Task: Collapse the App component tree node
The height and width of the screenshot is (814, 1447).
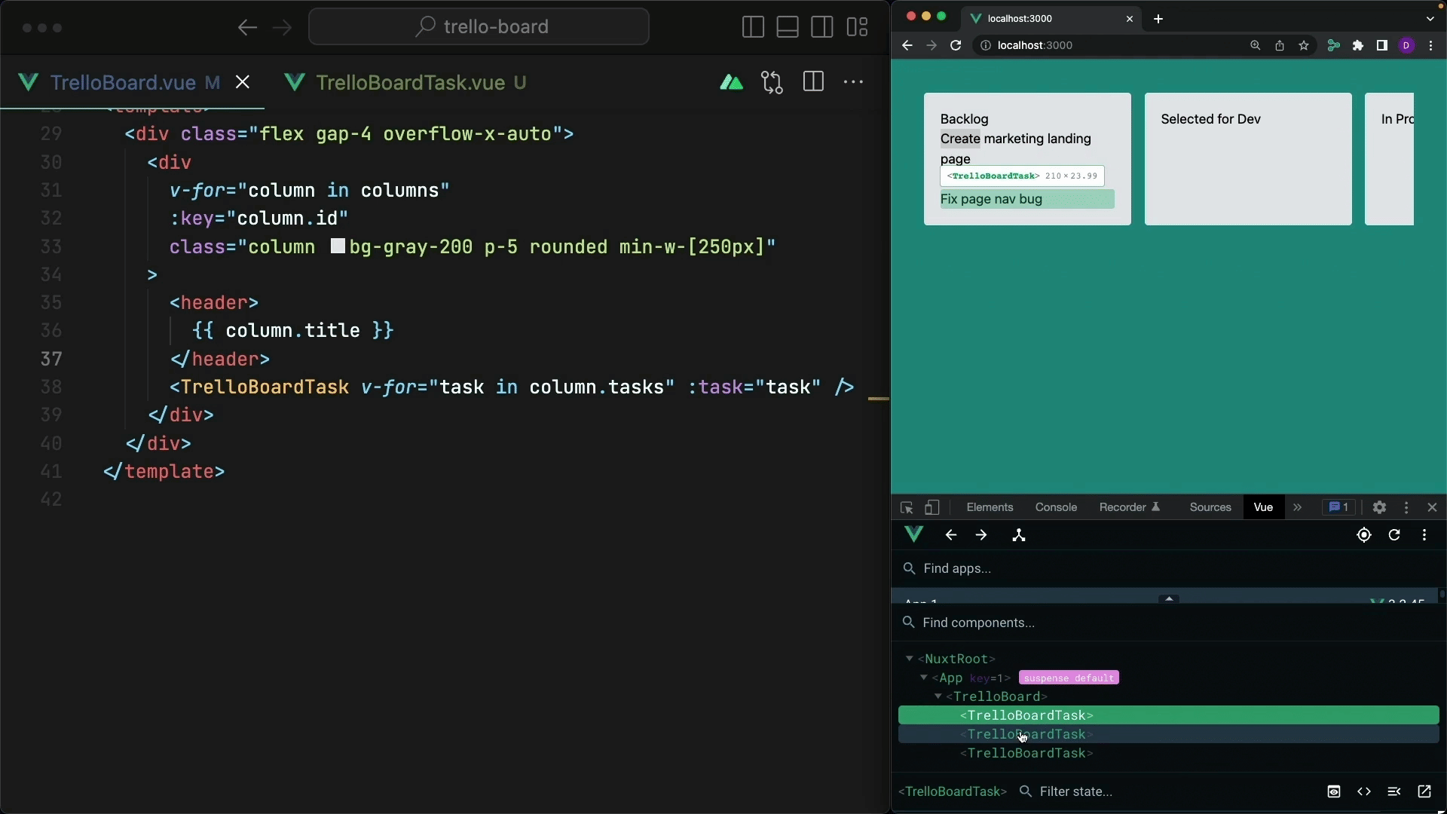Action: click(923, 678)
